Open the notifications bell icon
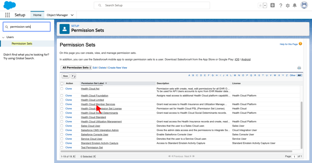The height and width of the screenshot is (163, 312). (x=295, y=5)
